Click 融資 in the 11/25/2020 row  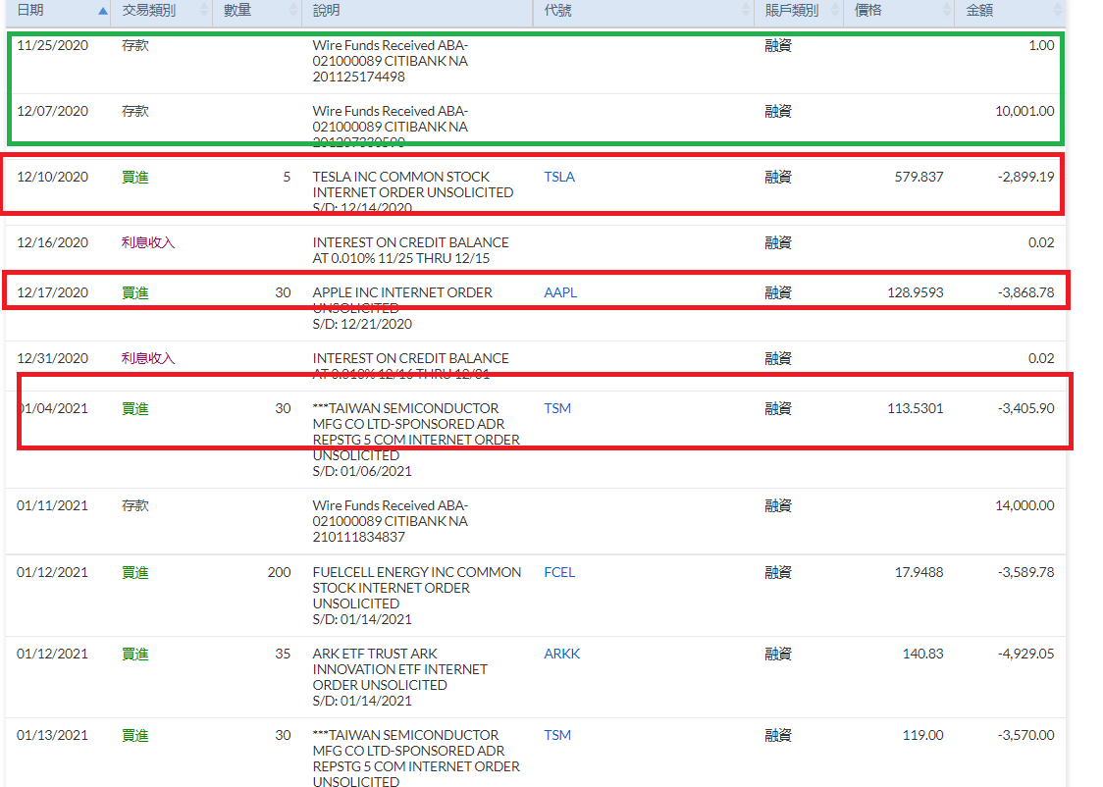[778, 46]
